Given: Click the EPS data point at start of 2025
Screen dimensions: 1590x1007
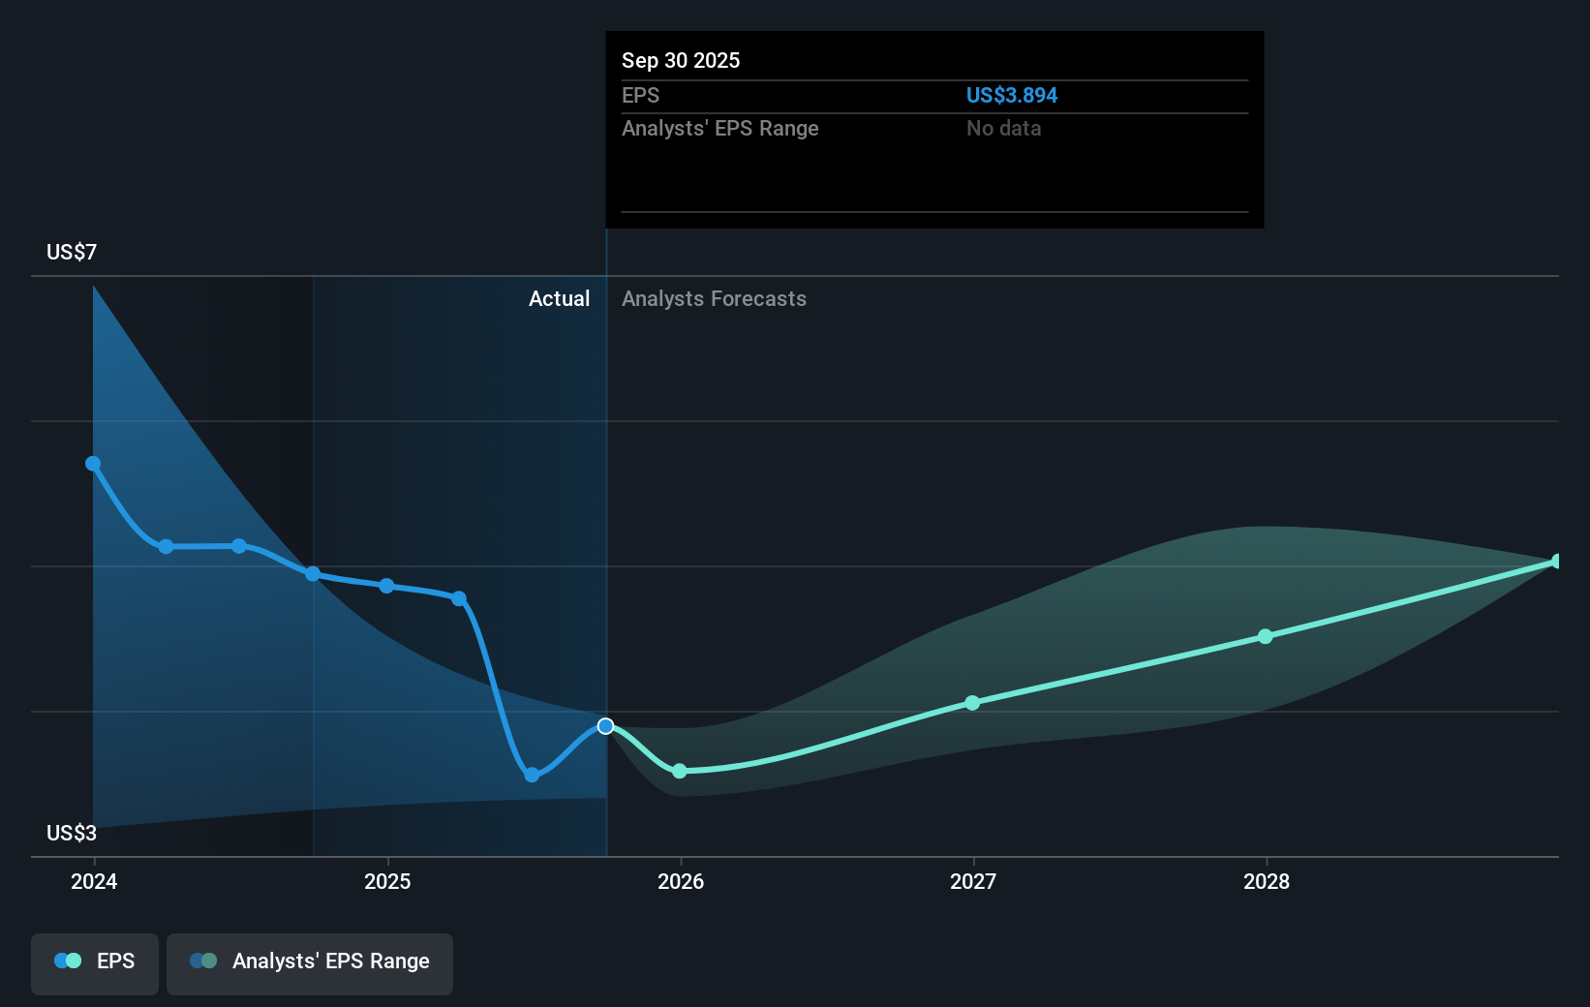Looking at the screenshot, I should (386, 586).
